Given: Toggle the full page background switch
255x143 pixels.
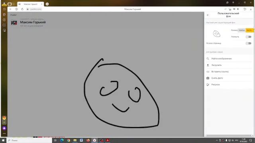Looking at the screenshot, I should pyautogui.click(x=249, y=43).
